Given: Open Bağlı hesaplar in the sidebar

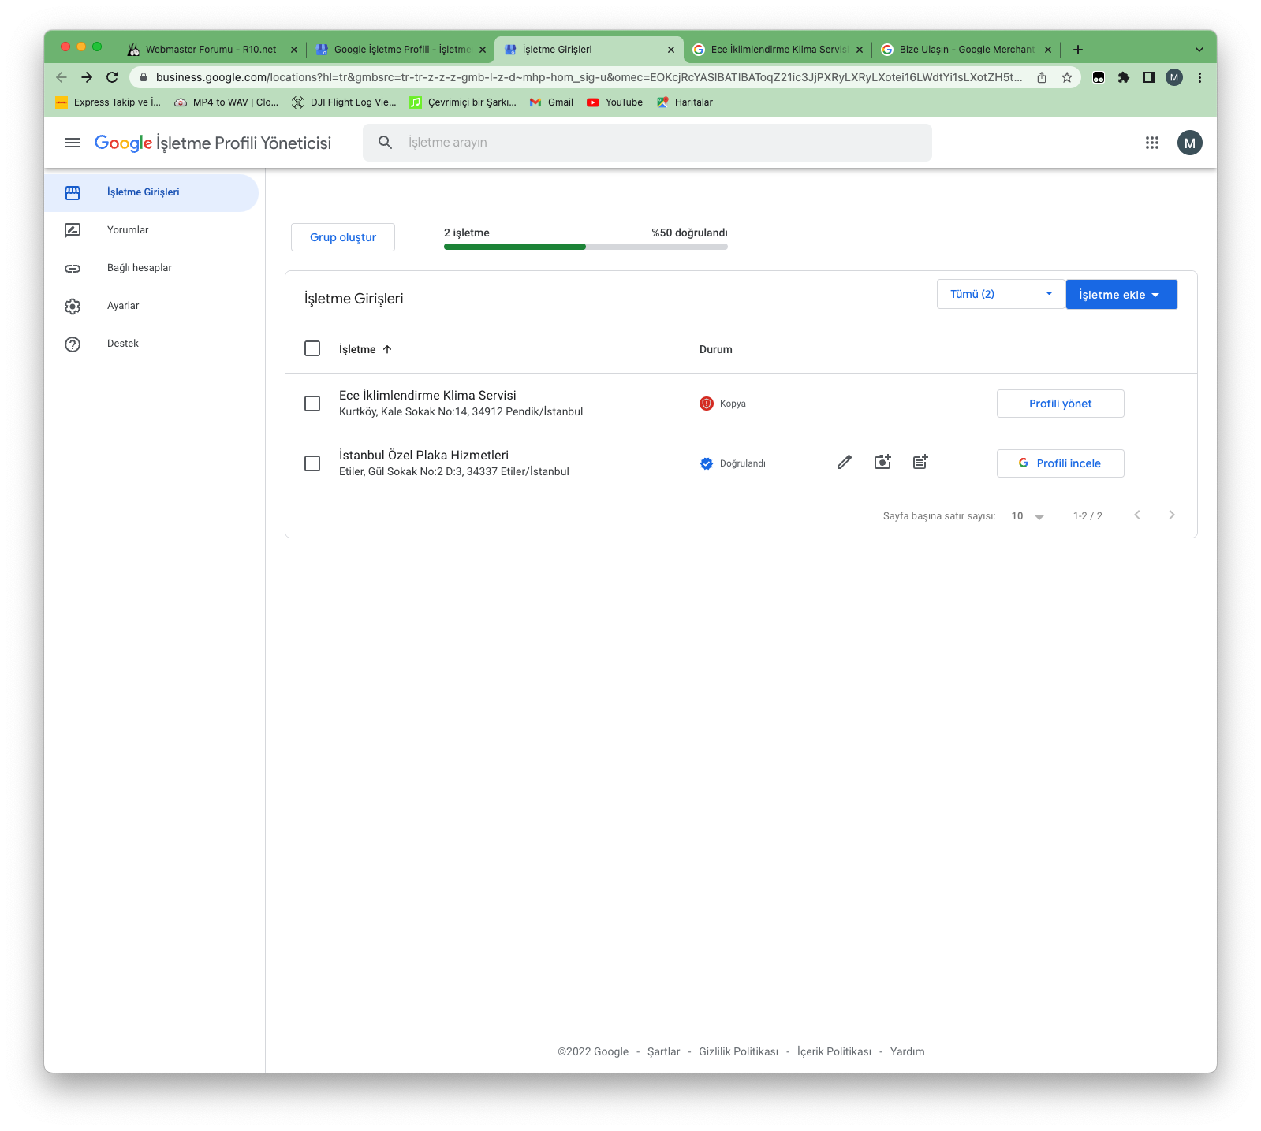Looking at the screenshot, I should pos(151,268).
